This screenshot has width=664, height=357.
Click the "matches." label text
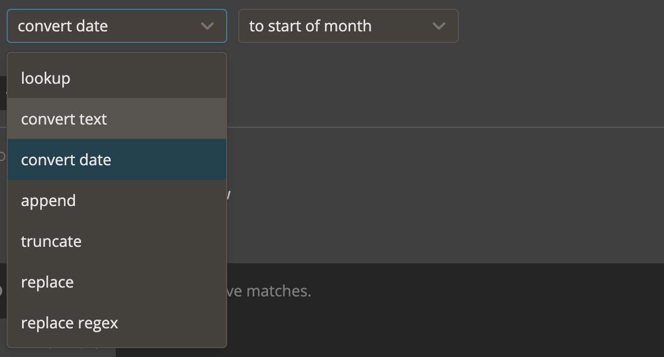(279, 291)
